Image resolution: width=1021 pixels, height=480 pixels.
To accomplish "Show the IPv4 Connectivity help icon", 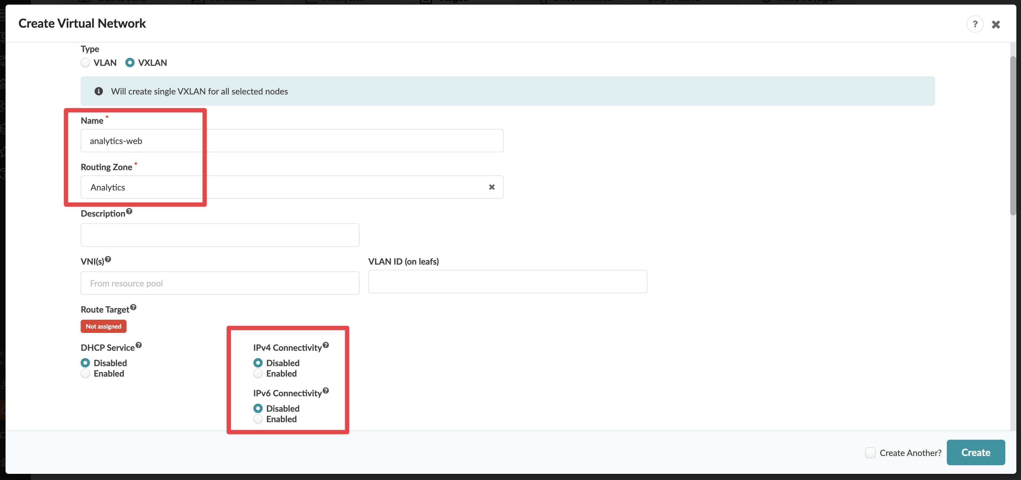I will (x=326, y=345).
